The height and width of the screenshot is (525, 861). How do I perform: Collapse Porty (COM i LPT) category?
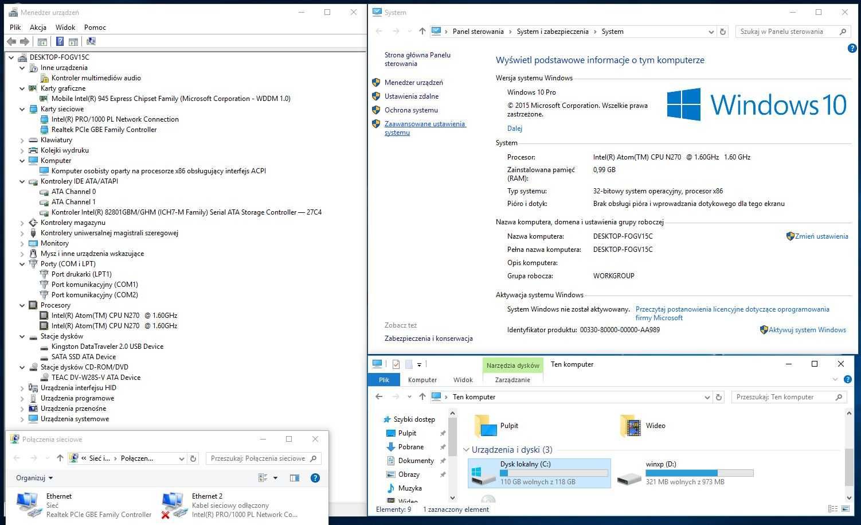tap(22, 264)
